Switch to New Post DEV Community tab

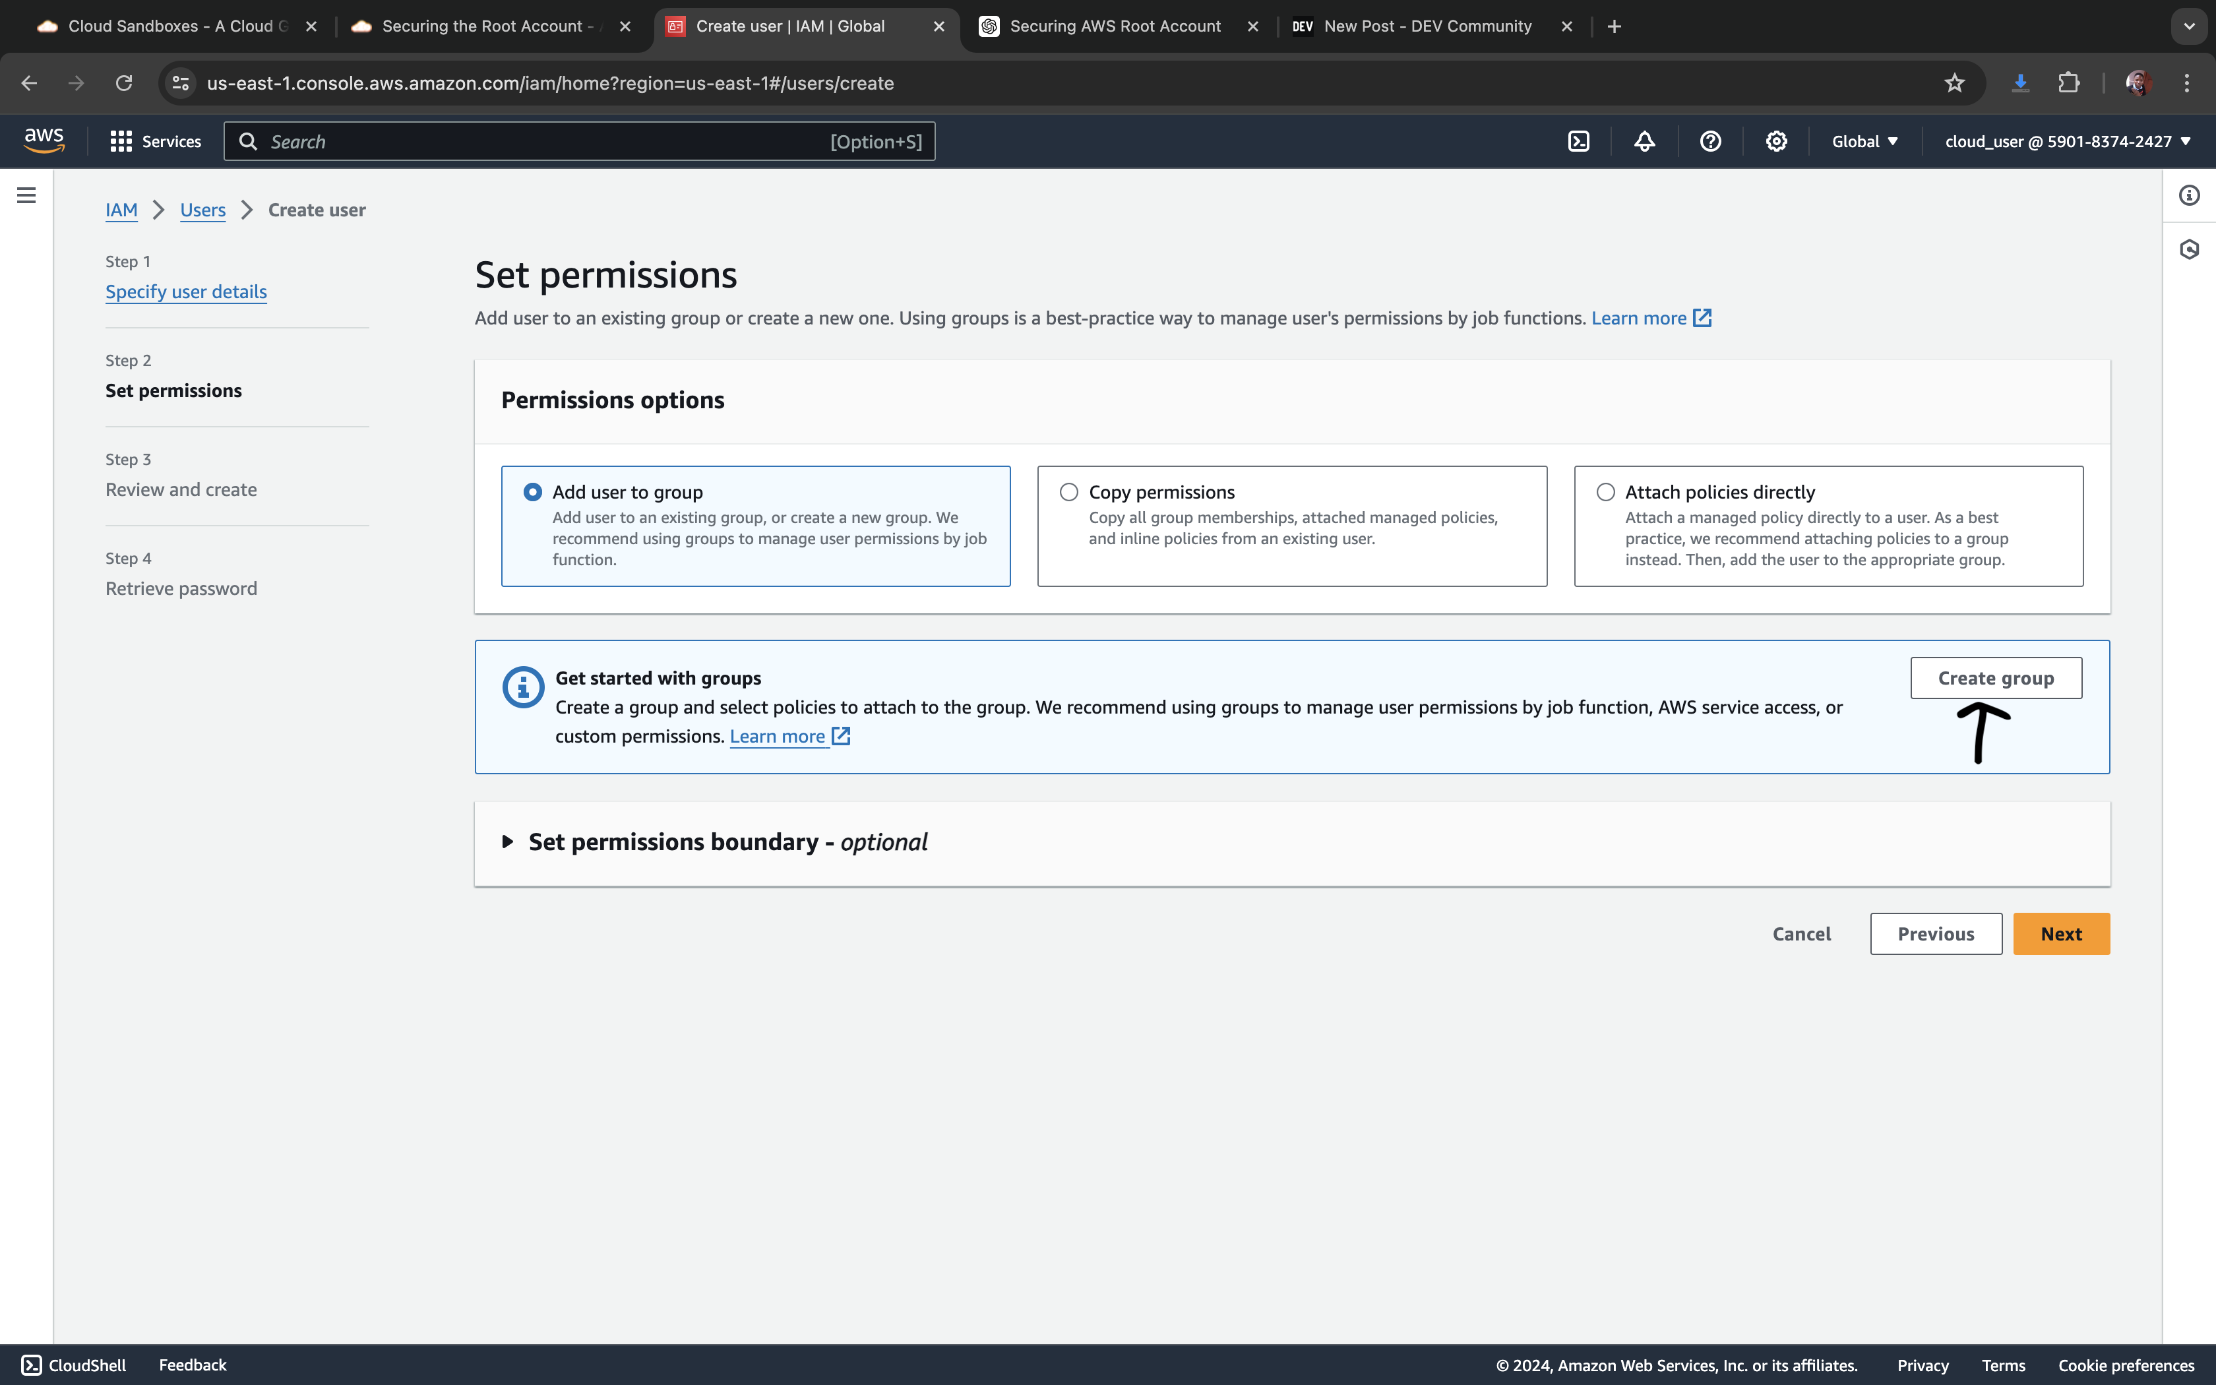(1427, 26)
